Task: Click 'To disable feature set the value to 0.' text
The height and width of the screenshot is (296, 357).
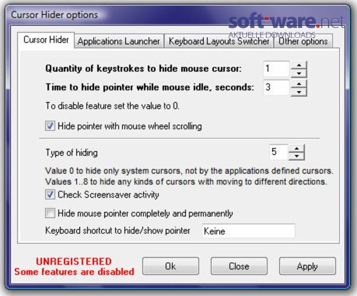Action: pyautogui.click(x=112, y=106)
